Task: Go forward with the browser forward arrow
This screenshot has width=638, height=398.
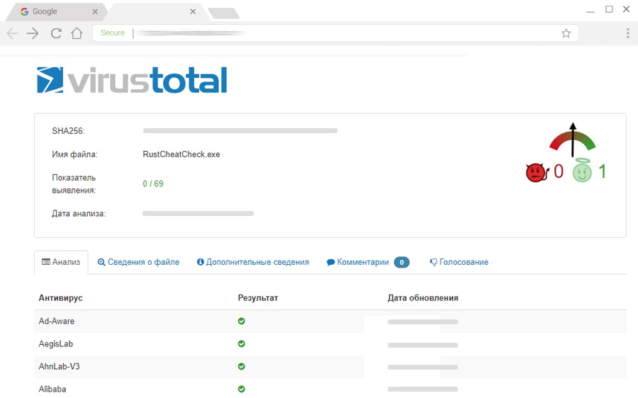Action: 33,33
